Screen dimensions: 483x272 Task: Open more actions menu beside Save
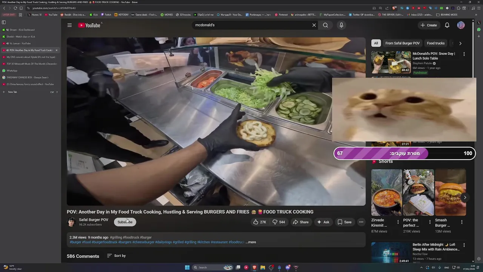point(361,222)
